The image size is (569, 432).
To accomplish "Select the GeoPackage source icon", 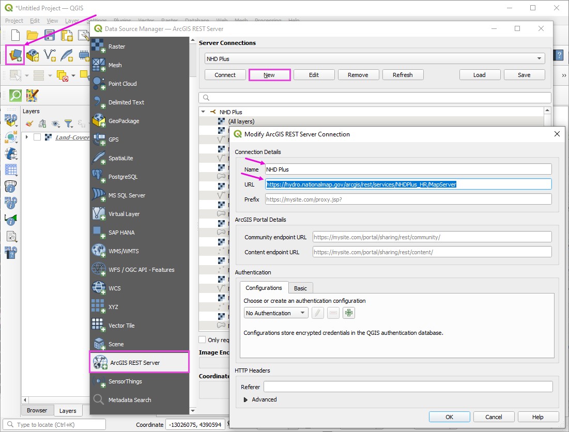I will click(99, 121).
